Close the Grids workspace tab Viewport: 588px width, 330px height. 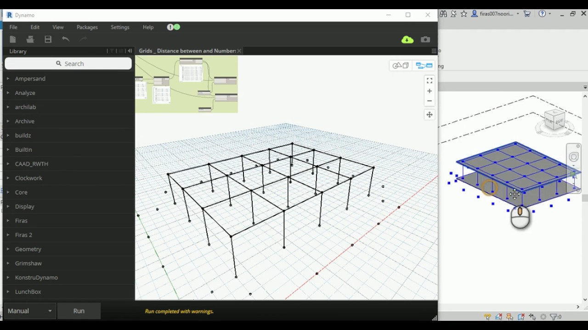(239, 51)
